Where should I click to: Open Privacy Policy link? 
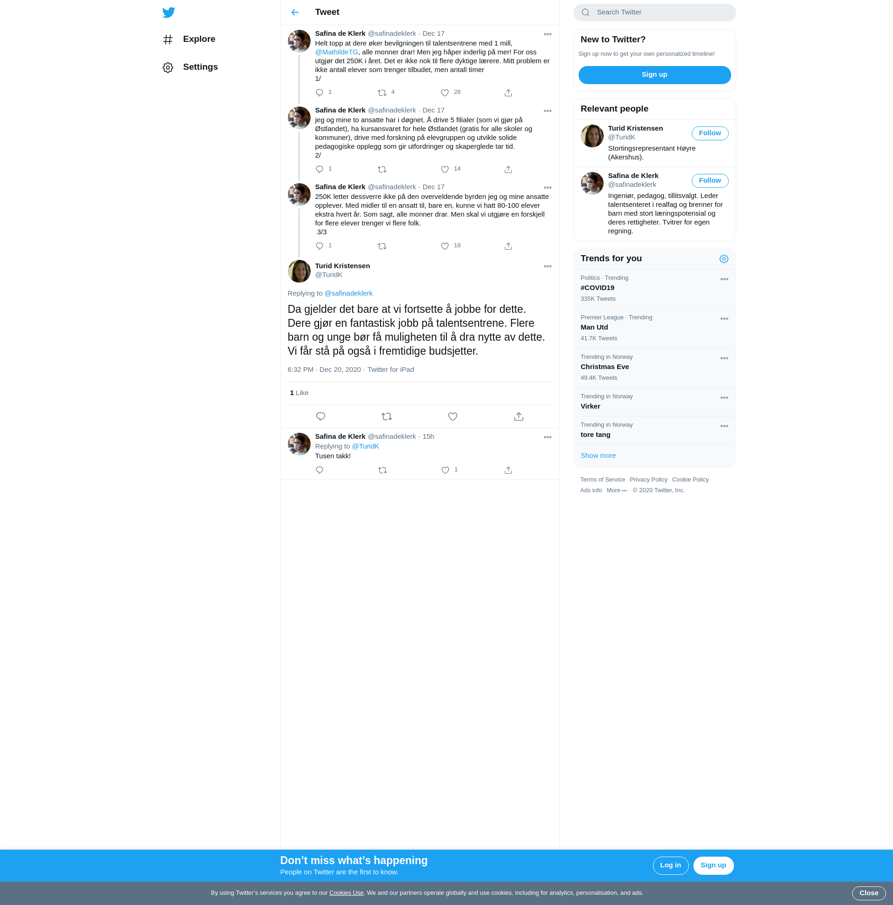pyautogui.click(x=648, y=480)
